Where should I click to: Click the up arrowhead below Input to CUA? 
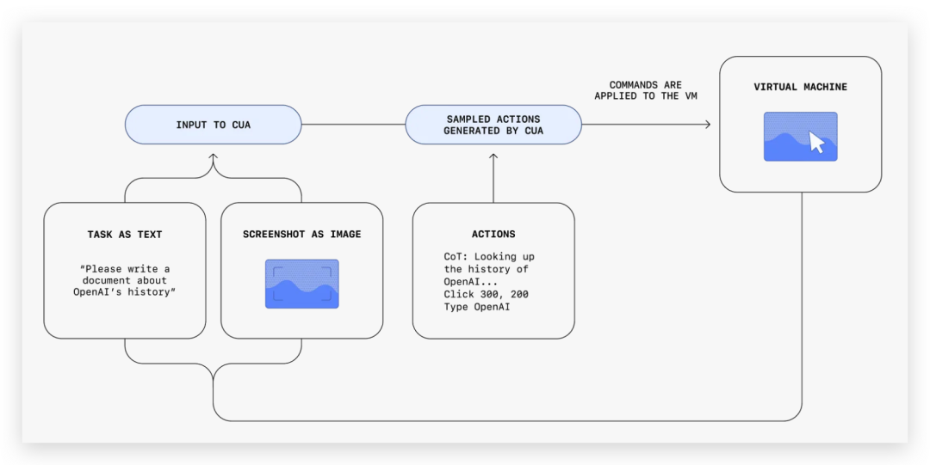click(x=214, y=158)
